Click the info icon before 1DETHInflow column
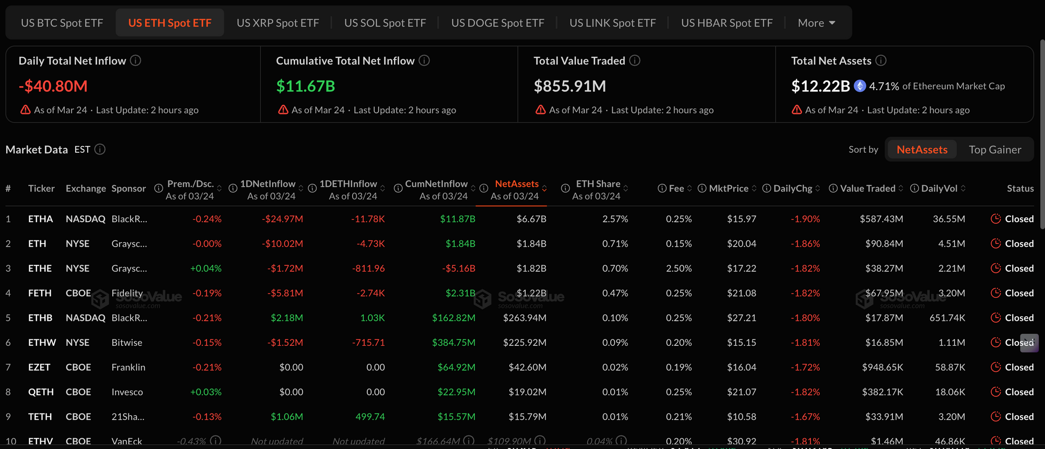Screen dimensions: 1045x449 pyautogui.click(x=312, y=188)
